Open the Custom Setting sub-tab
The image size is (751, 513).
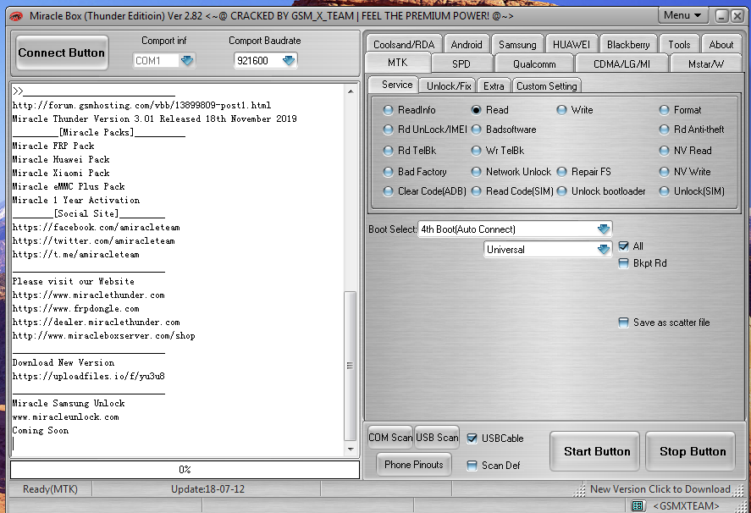[x=546, y=86]
